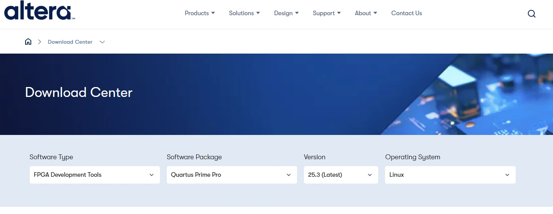The image size is (553, 214).
Task: Open the search magnifier icon
Action: tap(531, 14)
